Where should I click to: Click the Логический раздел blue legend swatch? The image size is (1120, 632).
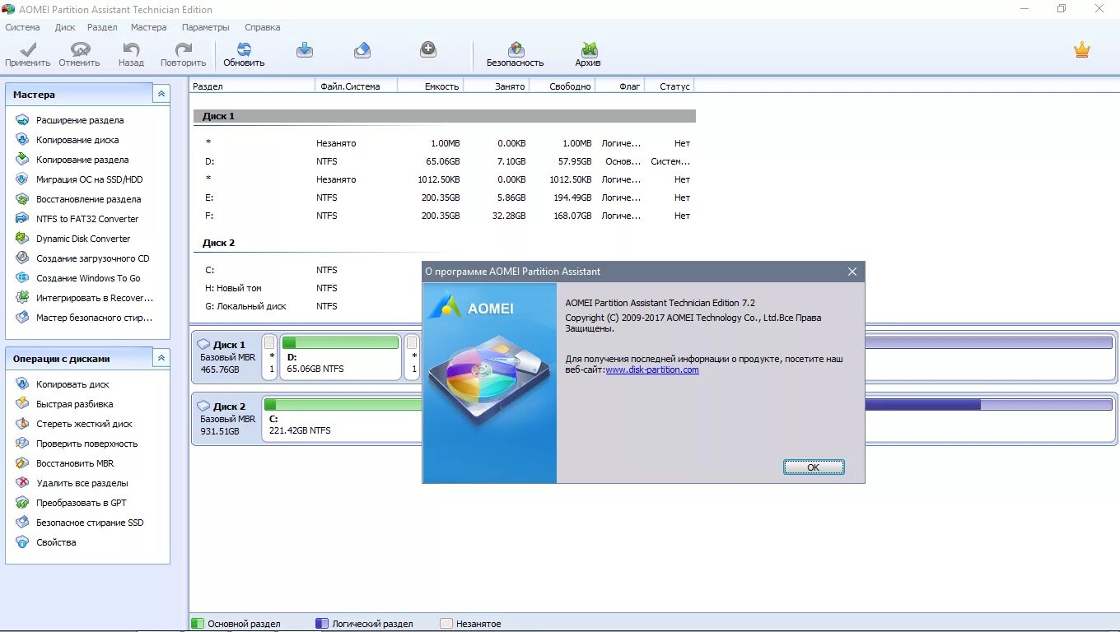click(x=322, y=624)
